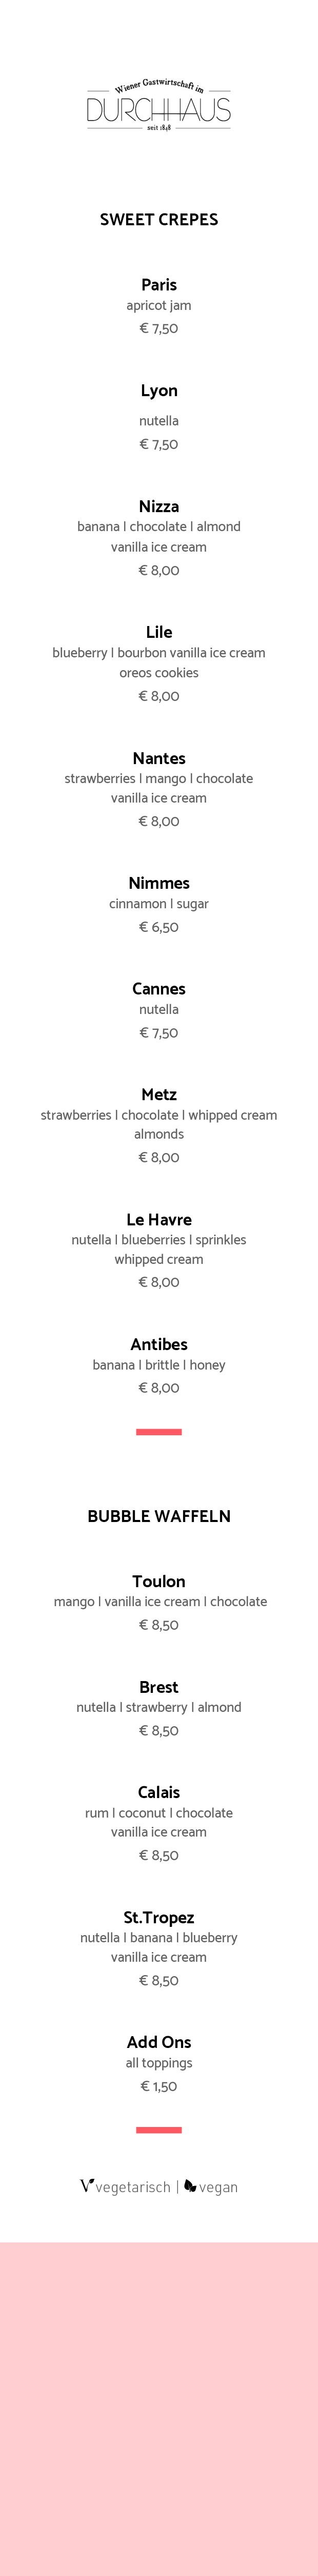Image resolution: width=318 pixels, height=2576 pixels.
Task: Select the Metz crepe title
Action: [159, 1094]
